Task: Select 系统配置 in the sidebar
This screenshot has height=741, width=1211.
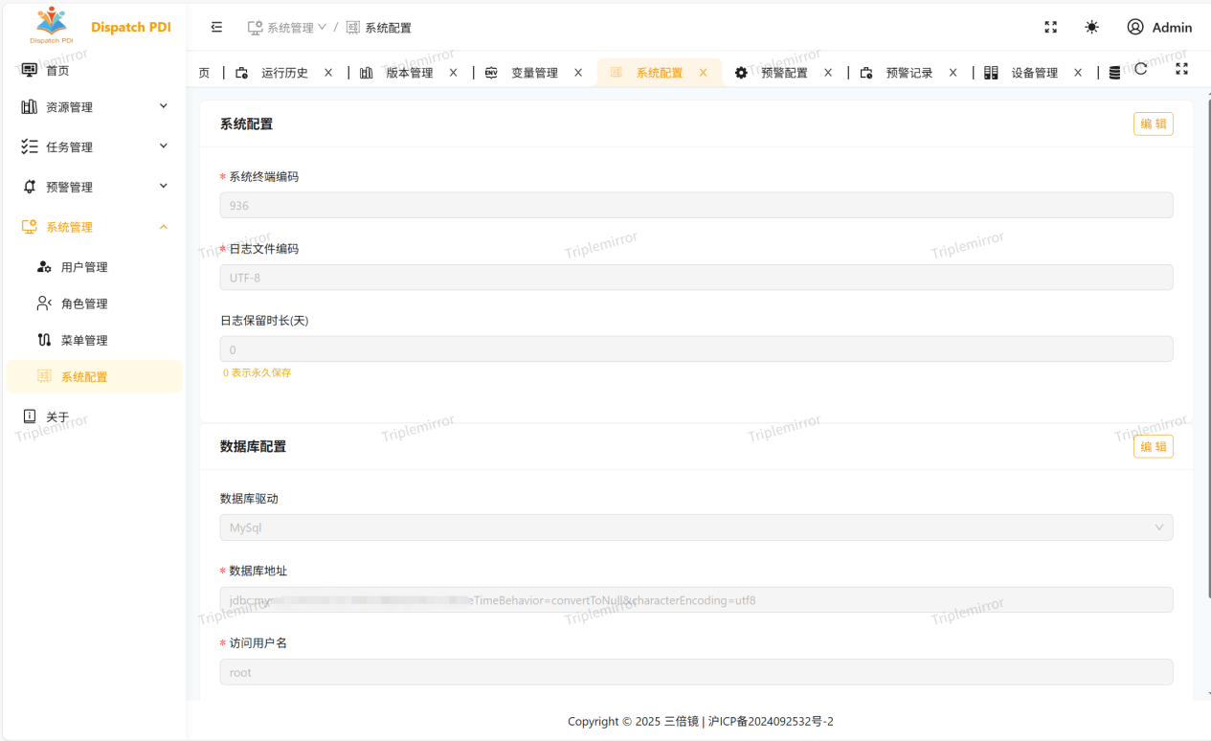Action: coord(94,376)
